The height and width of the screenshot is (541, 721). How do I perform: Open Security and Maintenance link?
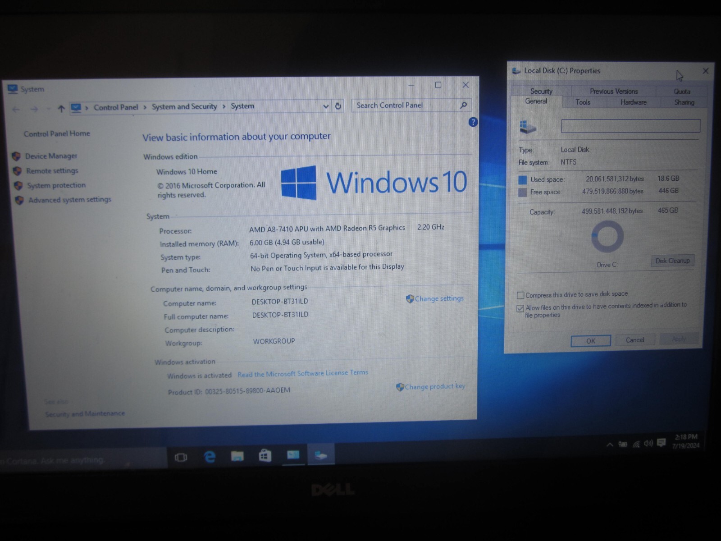(85, 413)
